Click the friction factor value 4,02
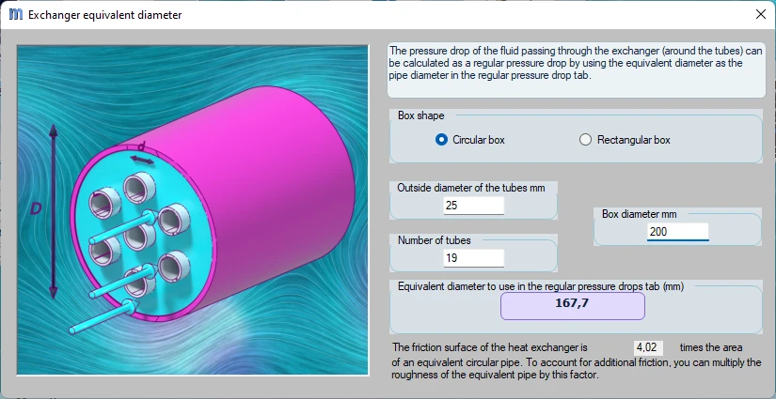Screen dimensions: 776x399 click(x=648, y=347)
